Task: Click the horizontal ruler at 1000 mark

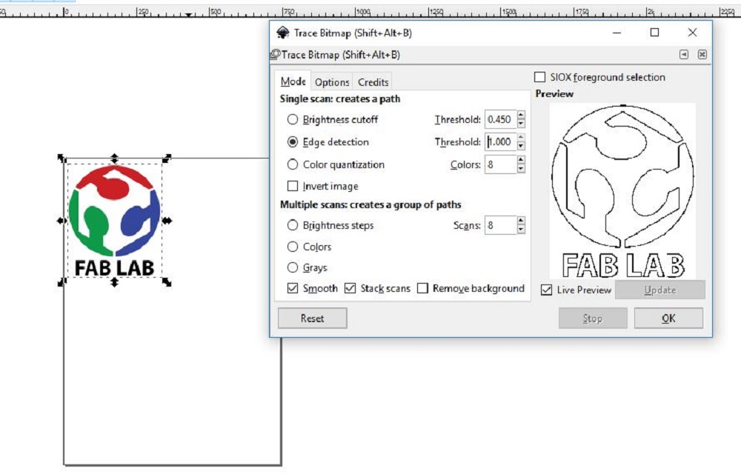Action: pos(362,12)
